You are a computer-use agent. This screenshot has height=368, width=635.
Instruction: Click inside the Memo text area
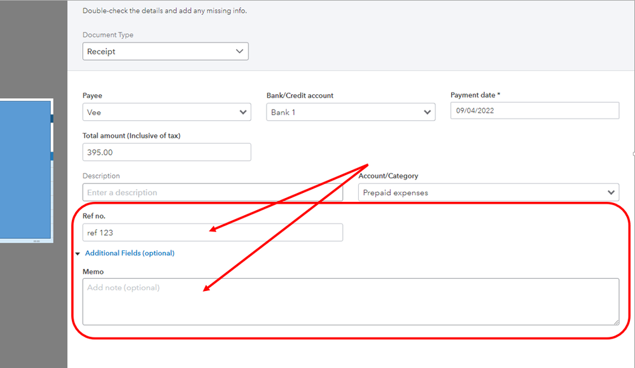350,302
